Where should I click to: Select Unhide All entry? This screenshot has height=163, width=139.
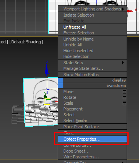click(92, 45)
